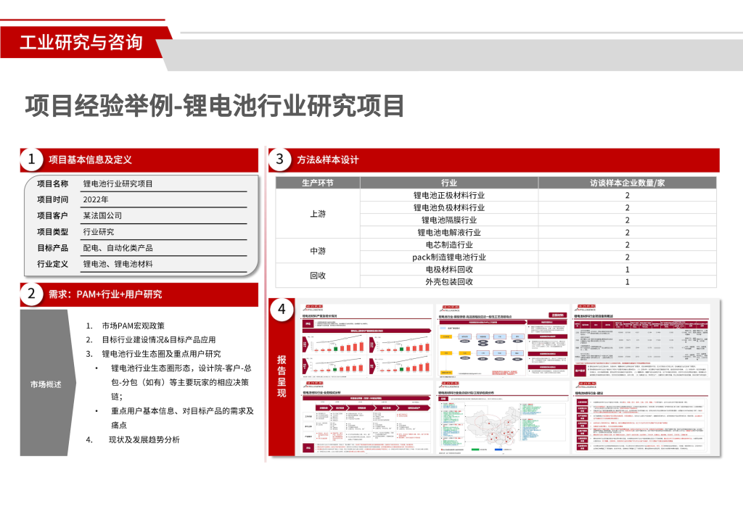Image resolution: width=743 pixels, height=525 pixels.
Task: Click the 锂电池、锂电池材料 value
Action: point(118,264)
